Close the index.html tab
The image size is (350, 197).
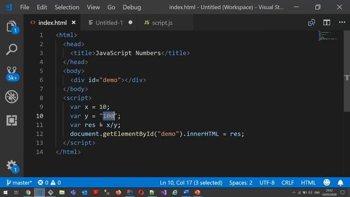74,22
